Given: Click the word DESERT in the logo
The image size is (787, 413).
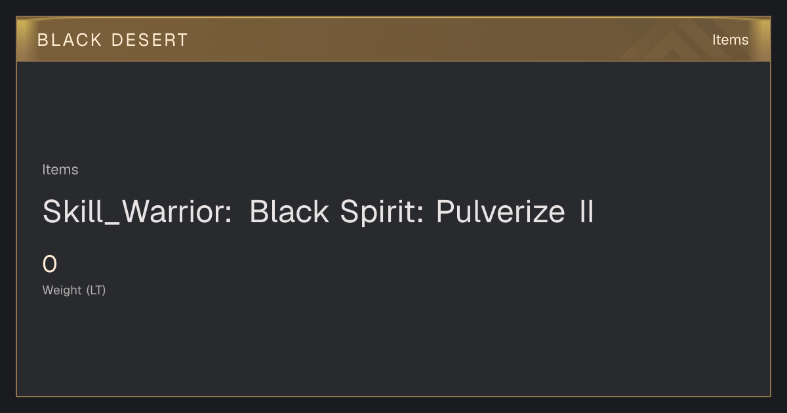Looking at the screenshot, I should tap(150, 40).
